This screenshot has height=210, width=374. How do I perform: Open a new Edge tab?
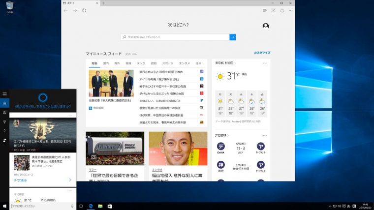(103, 3)
